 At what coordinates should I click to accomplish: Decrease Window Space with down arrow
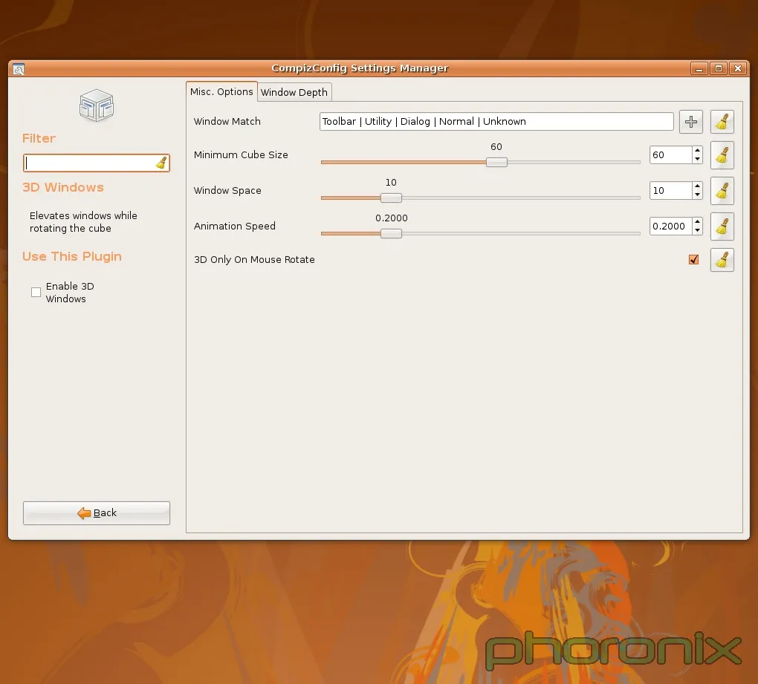(x=697, y=195)
